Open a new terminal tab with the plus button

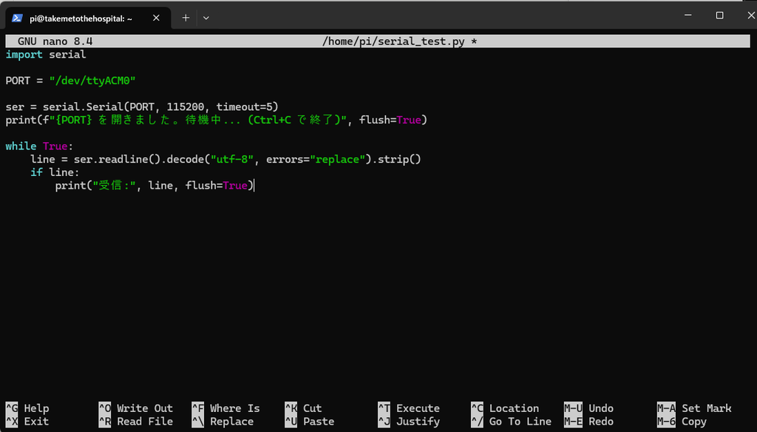point(186,18)
